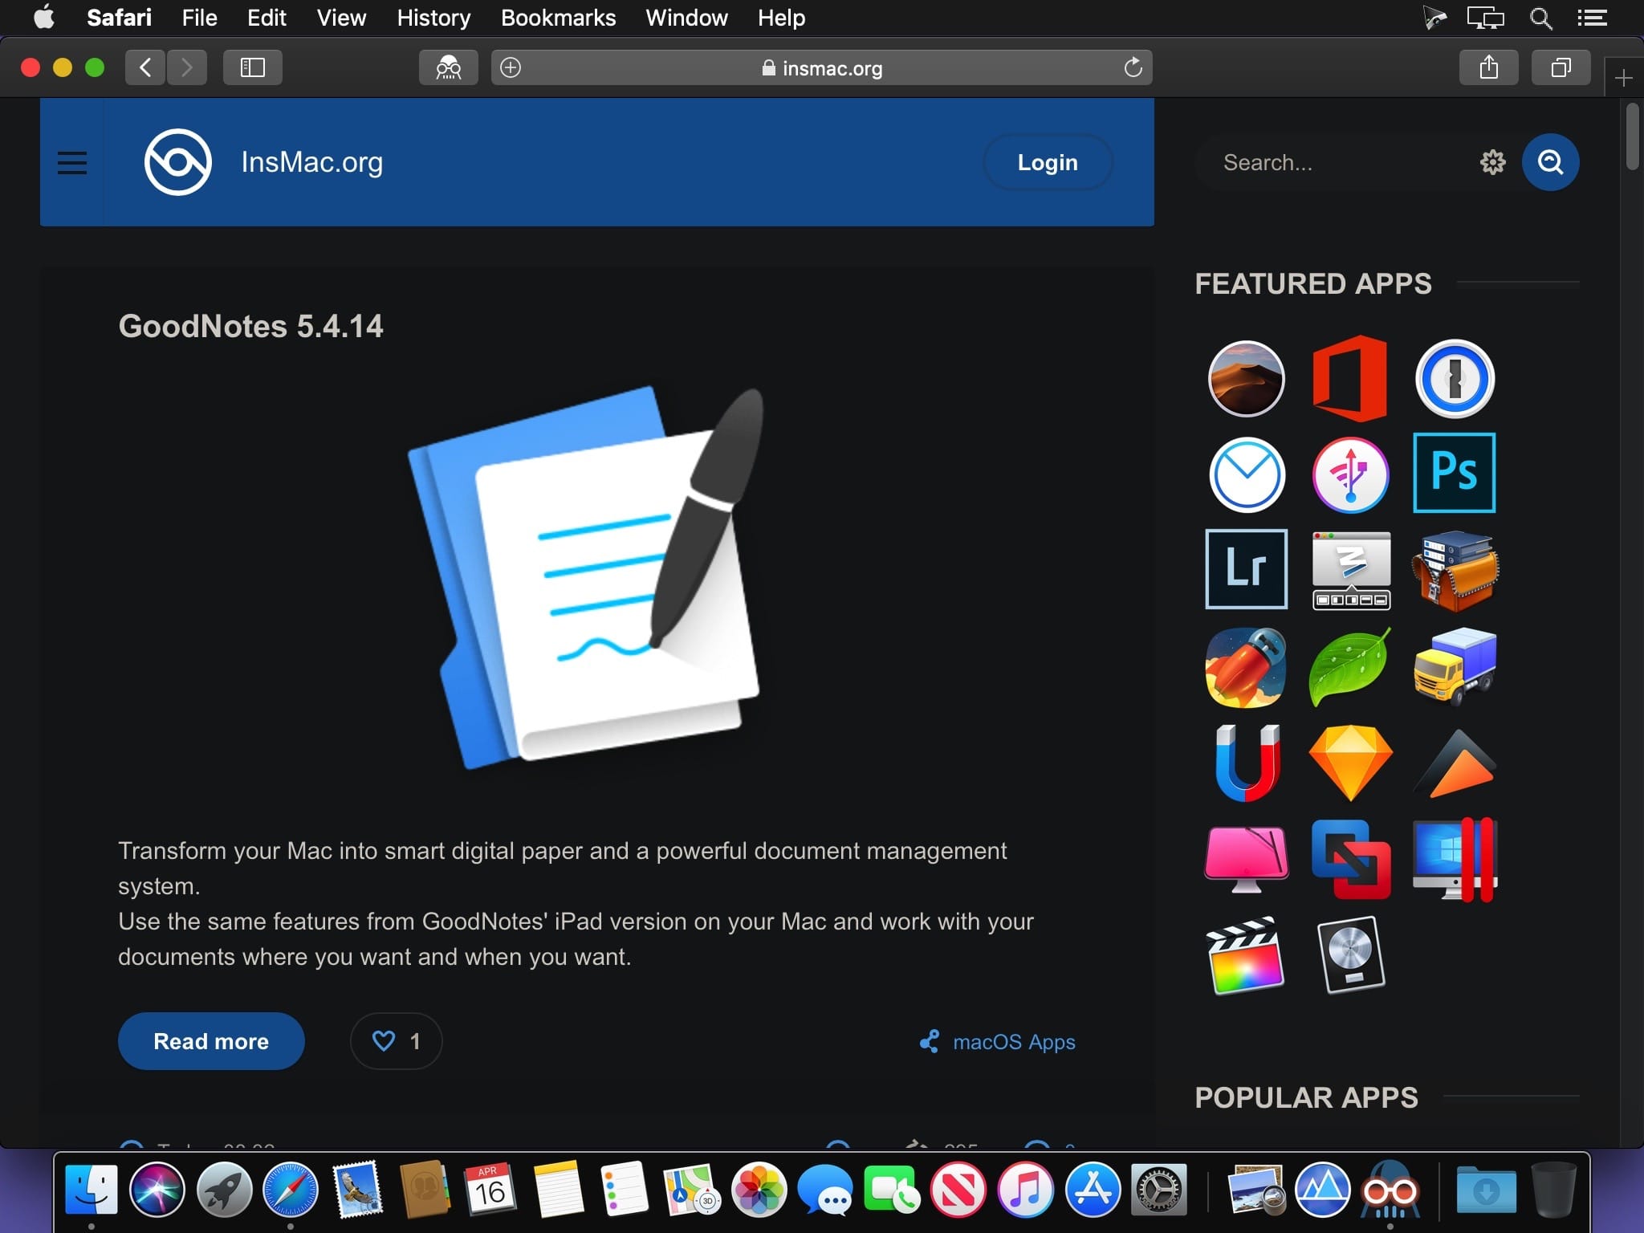Open the Final Cut Pro featured icon

click(x=1246, y=954)
